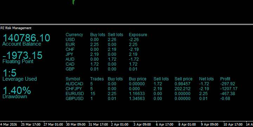Click CHFJPY sell price 202.212

(182, 89)
